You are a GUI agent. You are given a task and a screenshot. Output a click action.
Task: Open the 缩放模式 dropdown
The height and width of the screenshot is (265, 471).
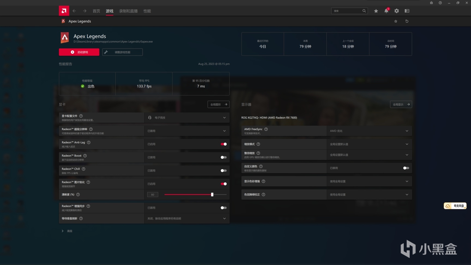click(369, 144)
